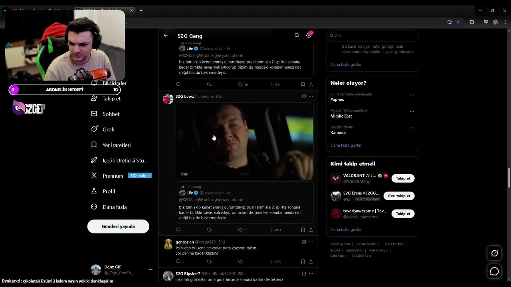Like gençaslan's post
The height and width of the screenshot is (287, 511).
point(240,261)
